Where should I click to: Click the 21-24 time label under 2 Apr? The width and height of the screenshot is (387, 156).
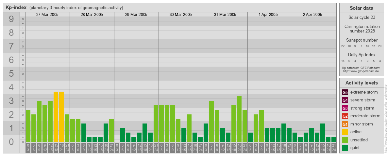(x=333, y=148)
